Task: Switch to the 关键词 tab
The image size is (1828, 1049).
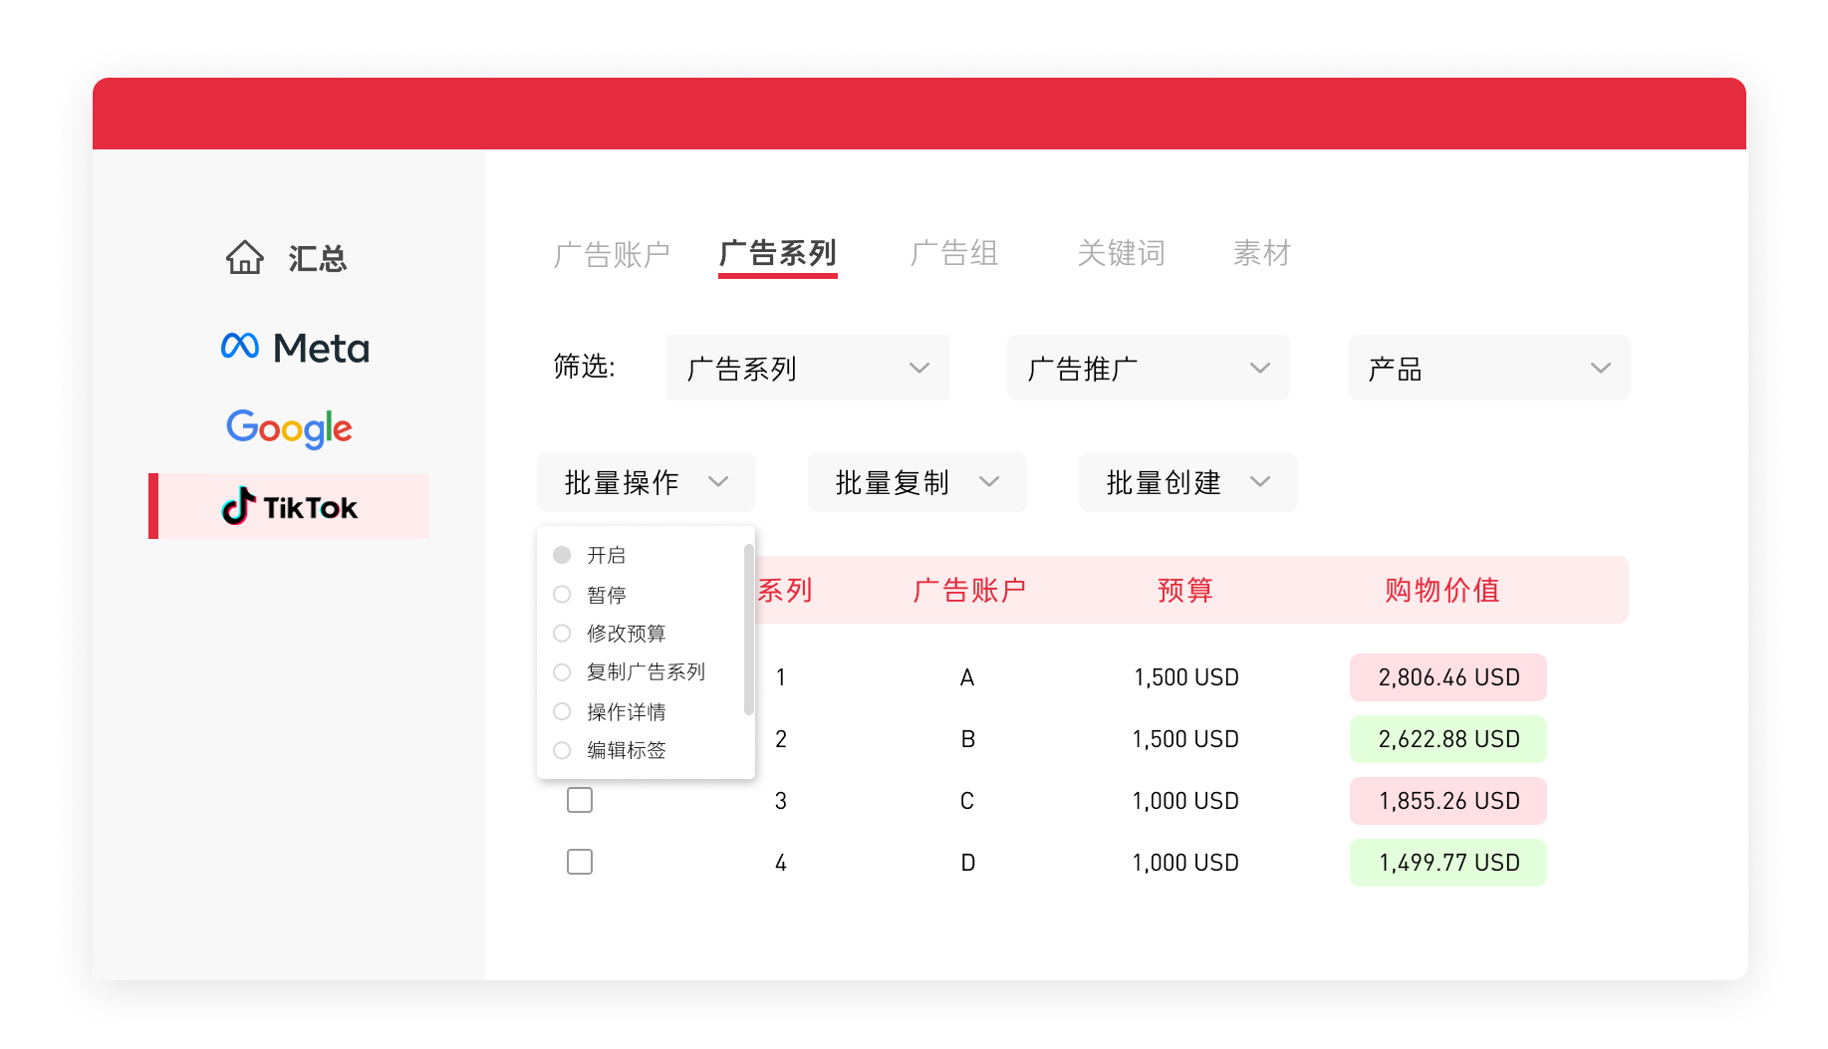Action: pyautogui.click(x=1120, y=253)
